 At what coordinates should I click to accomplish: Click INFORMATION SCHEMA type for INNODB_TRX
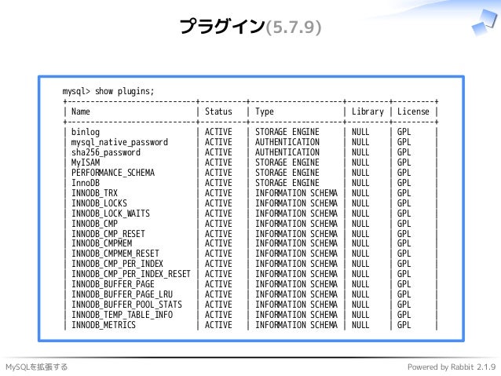click(x=296, y=193)
